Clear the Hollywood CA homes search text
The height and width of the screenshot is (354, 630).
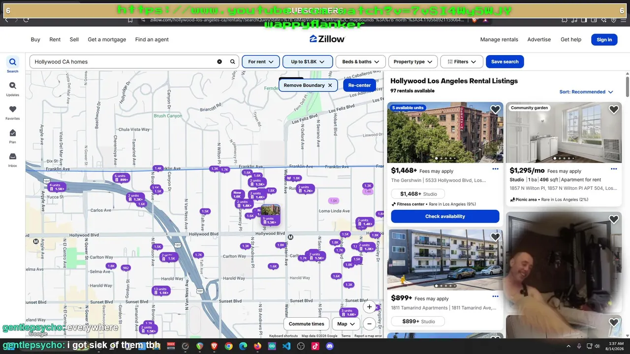pos(220,62)
